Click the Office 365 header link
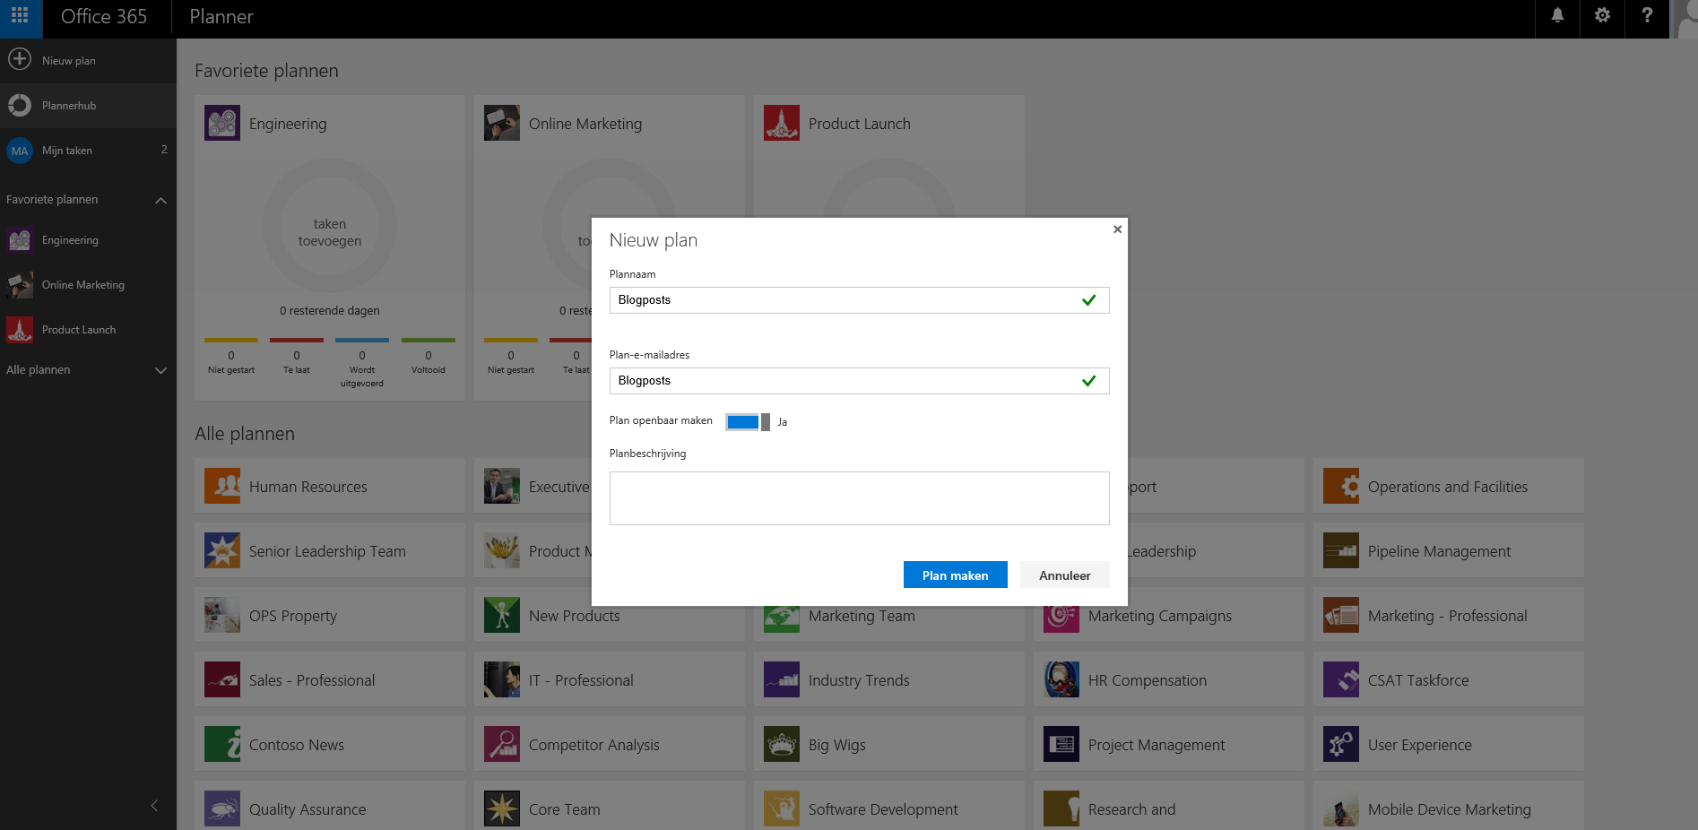 pos(104,16)
